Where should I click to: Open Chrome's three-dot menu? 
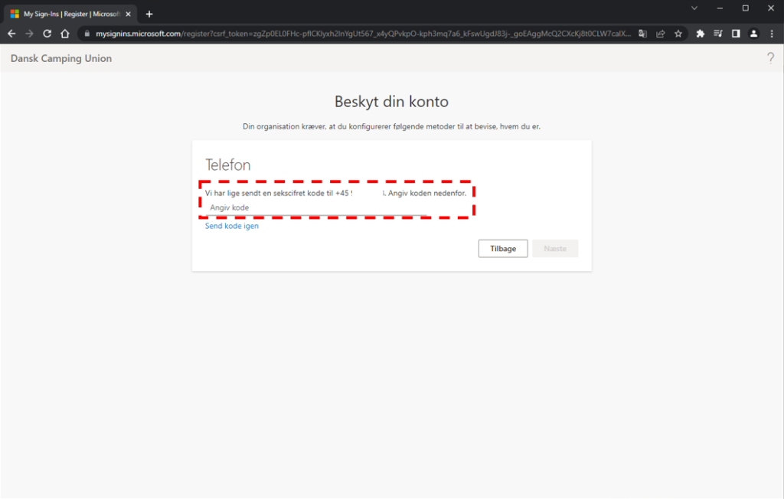point(772,34)
